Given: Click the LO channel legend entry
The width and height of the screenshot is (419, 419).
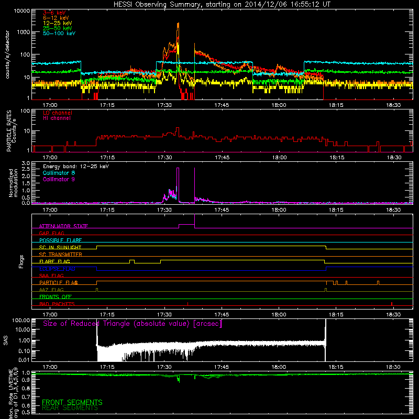Looking at the screenshot, I should [x=58, y=113].
